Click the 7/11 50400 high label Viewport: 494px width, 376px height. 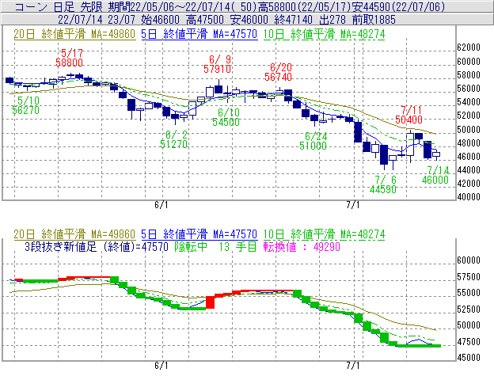(x=409, y=115)
